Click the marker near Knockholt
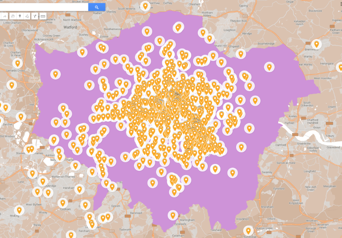The image size is (342, 238). click(249, 231)
